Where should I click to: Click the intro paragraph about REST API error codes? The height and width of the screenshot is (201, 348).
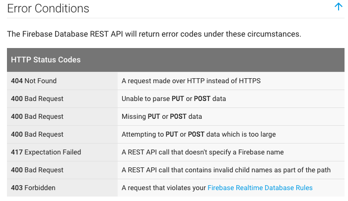pyautogui.click(x=154, y=34)
